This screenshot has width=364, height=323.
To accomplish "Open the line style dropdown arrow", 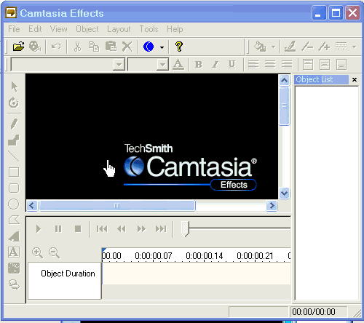I will (355, 47).
